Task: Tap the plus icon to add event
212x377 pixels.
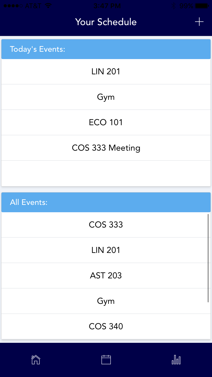Action: (199, 22)
